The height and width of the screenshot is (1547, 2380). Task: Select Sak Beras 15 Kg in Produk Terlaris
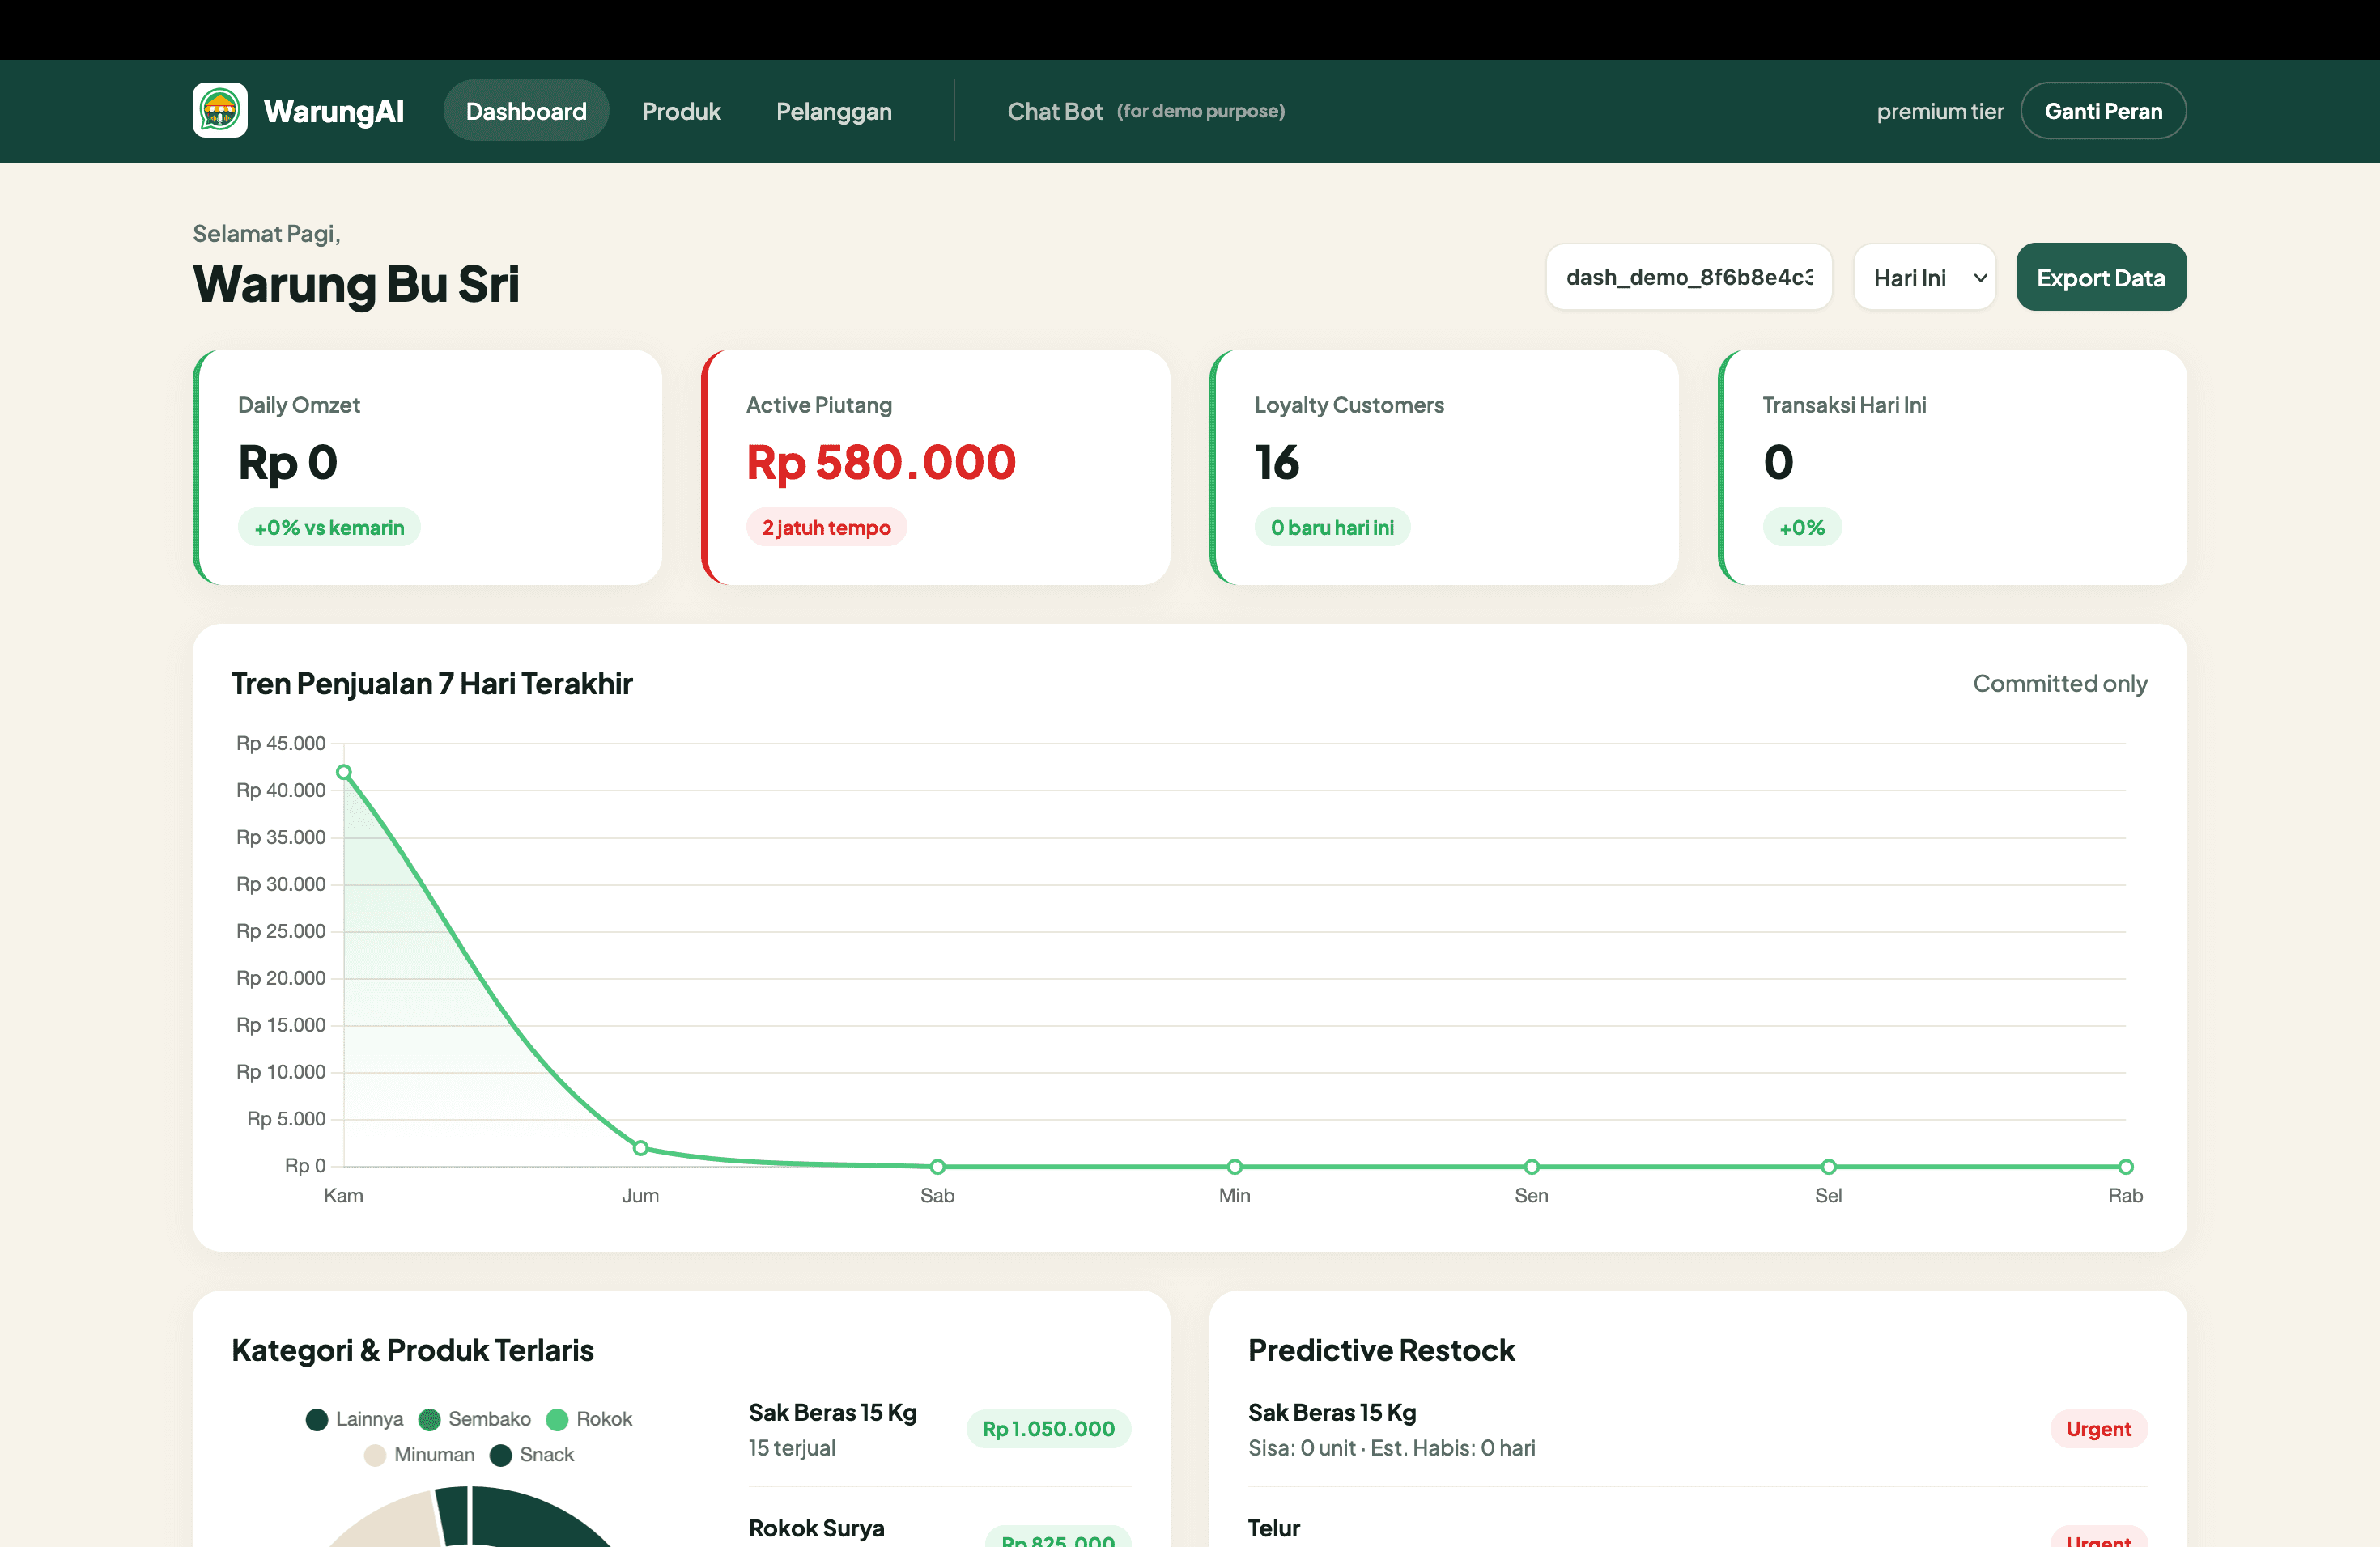833,1413
